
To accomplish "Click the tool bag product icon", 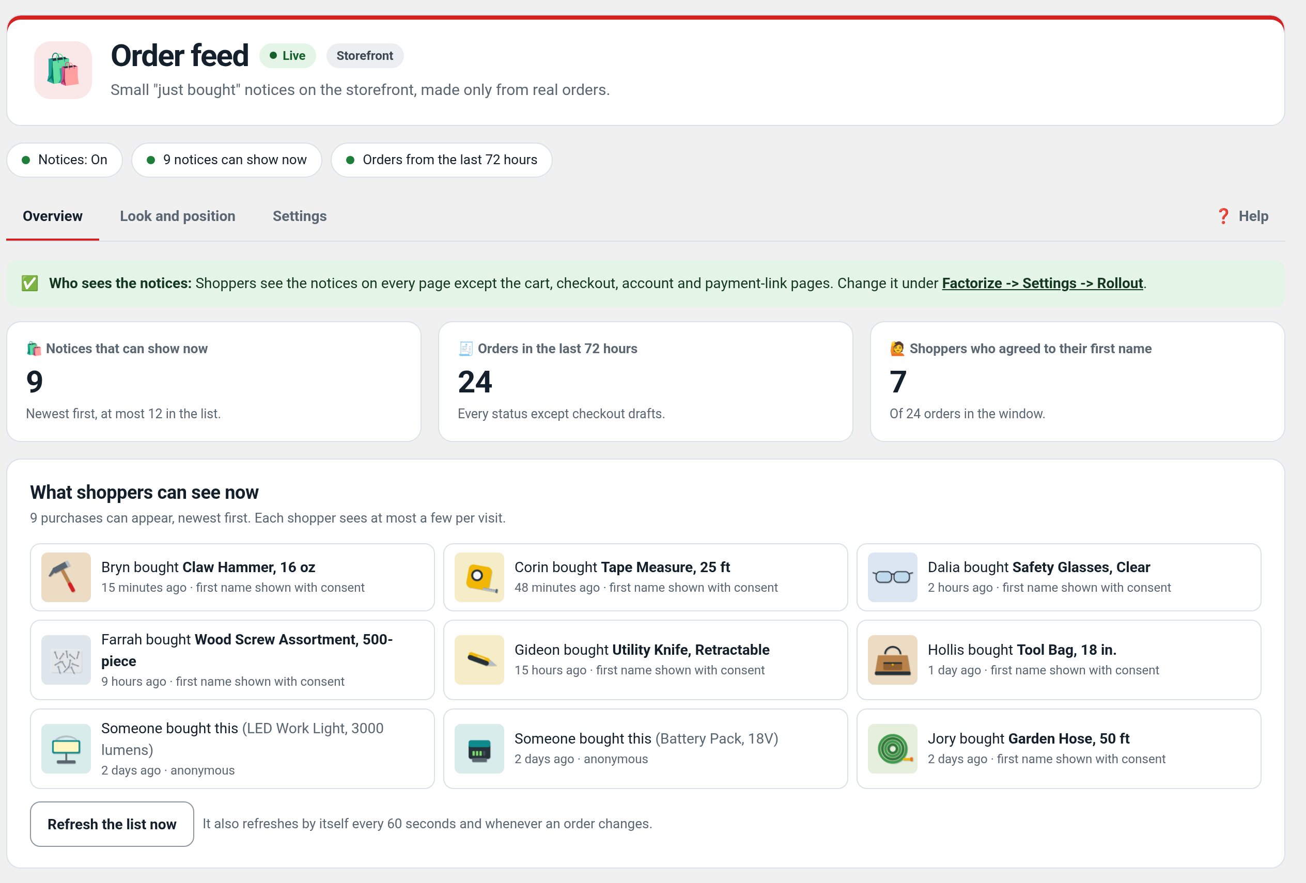I will coord(892,660).
